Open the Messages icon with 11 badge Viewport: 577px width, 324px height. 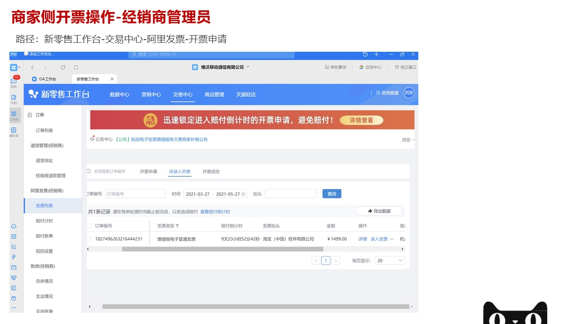14,81
